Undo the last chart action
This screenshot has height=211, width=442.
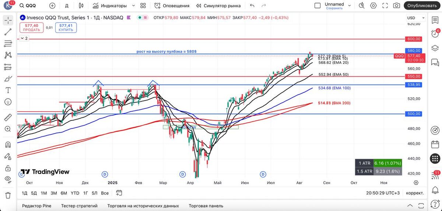pos(252,6)
